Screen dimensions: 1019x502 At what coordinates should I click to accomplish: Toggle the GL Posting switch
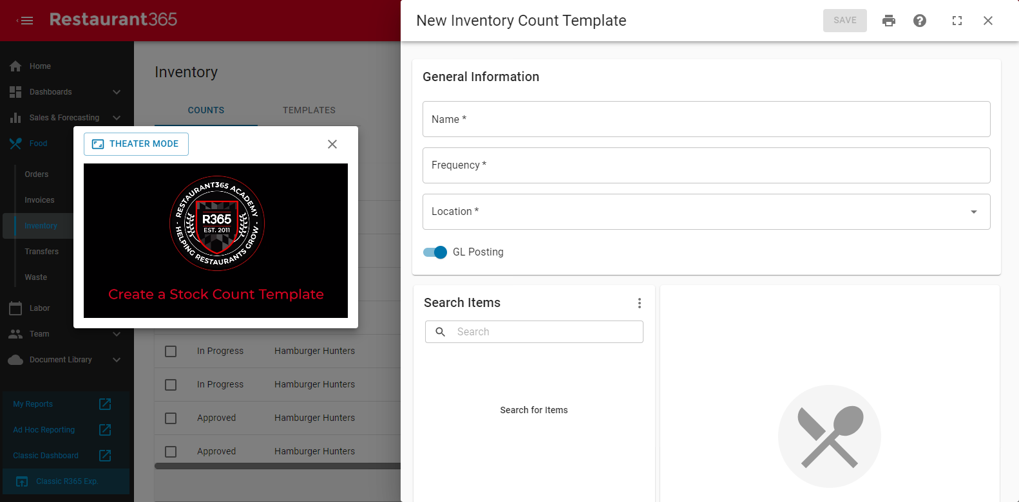click(x=435, y=252)
